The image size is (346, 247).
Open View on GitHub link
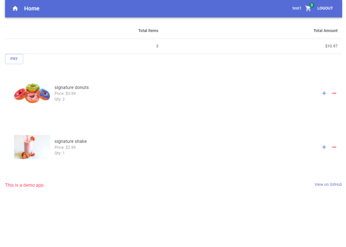(x=328, y=184)
